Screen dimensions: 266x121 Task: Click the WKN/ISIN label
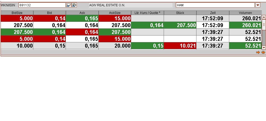coord(8,5)
